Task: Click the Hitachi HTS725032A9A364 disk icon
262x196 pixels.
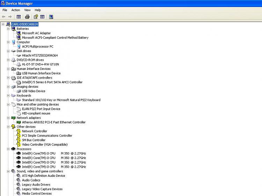Action: (x=19, y=56)
